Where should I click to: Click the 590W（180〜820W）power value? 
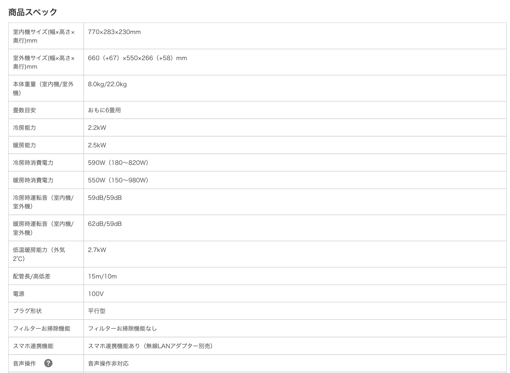click(118, 163)
